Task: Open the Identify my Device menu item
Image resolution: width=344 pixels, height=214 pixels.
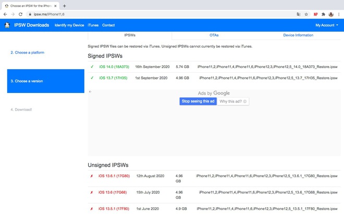Action: (x=69, y=25)
